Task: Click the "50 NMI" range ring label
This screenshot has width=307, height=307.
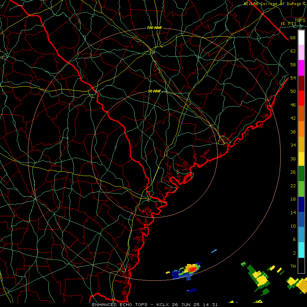Action: click(154, 91)
